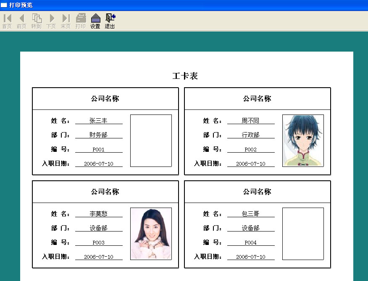
Task: Jump to the last page (末页)
Action: (x=66, y=21)
